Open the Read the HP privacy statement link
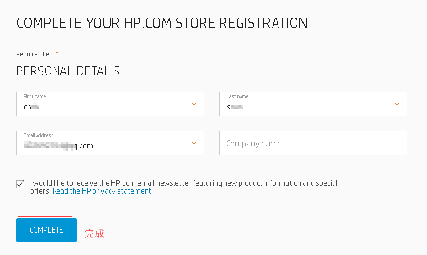 (103, 191)
